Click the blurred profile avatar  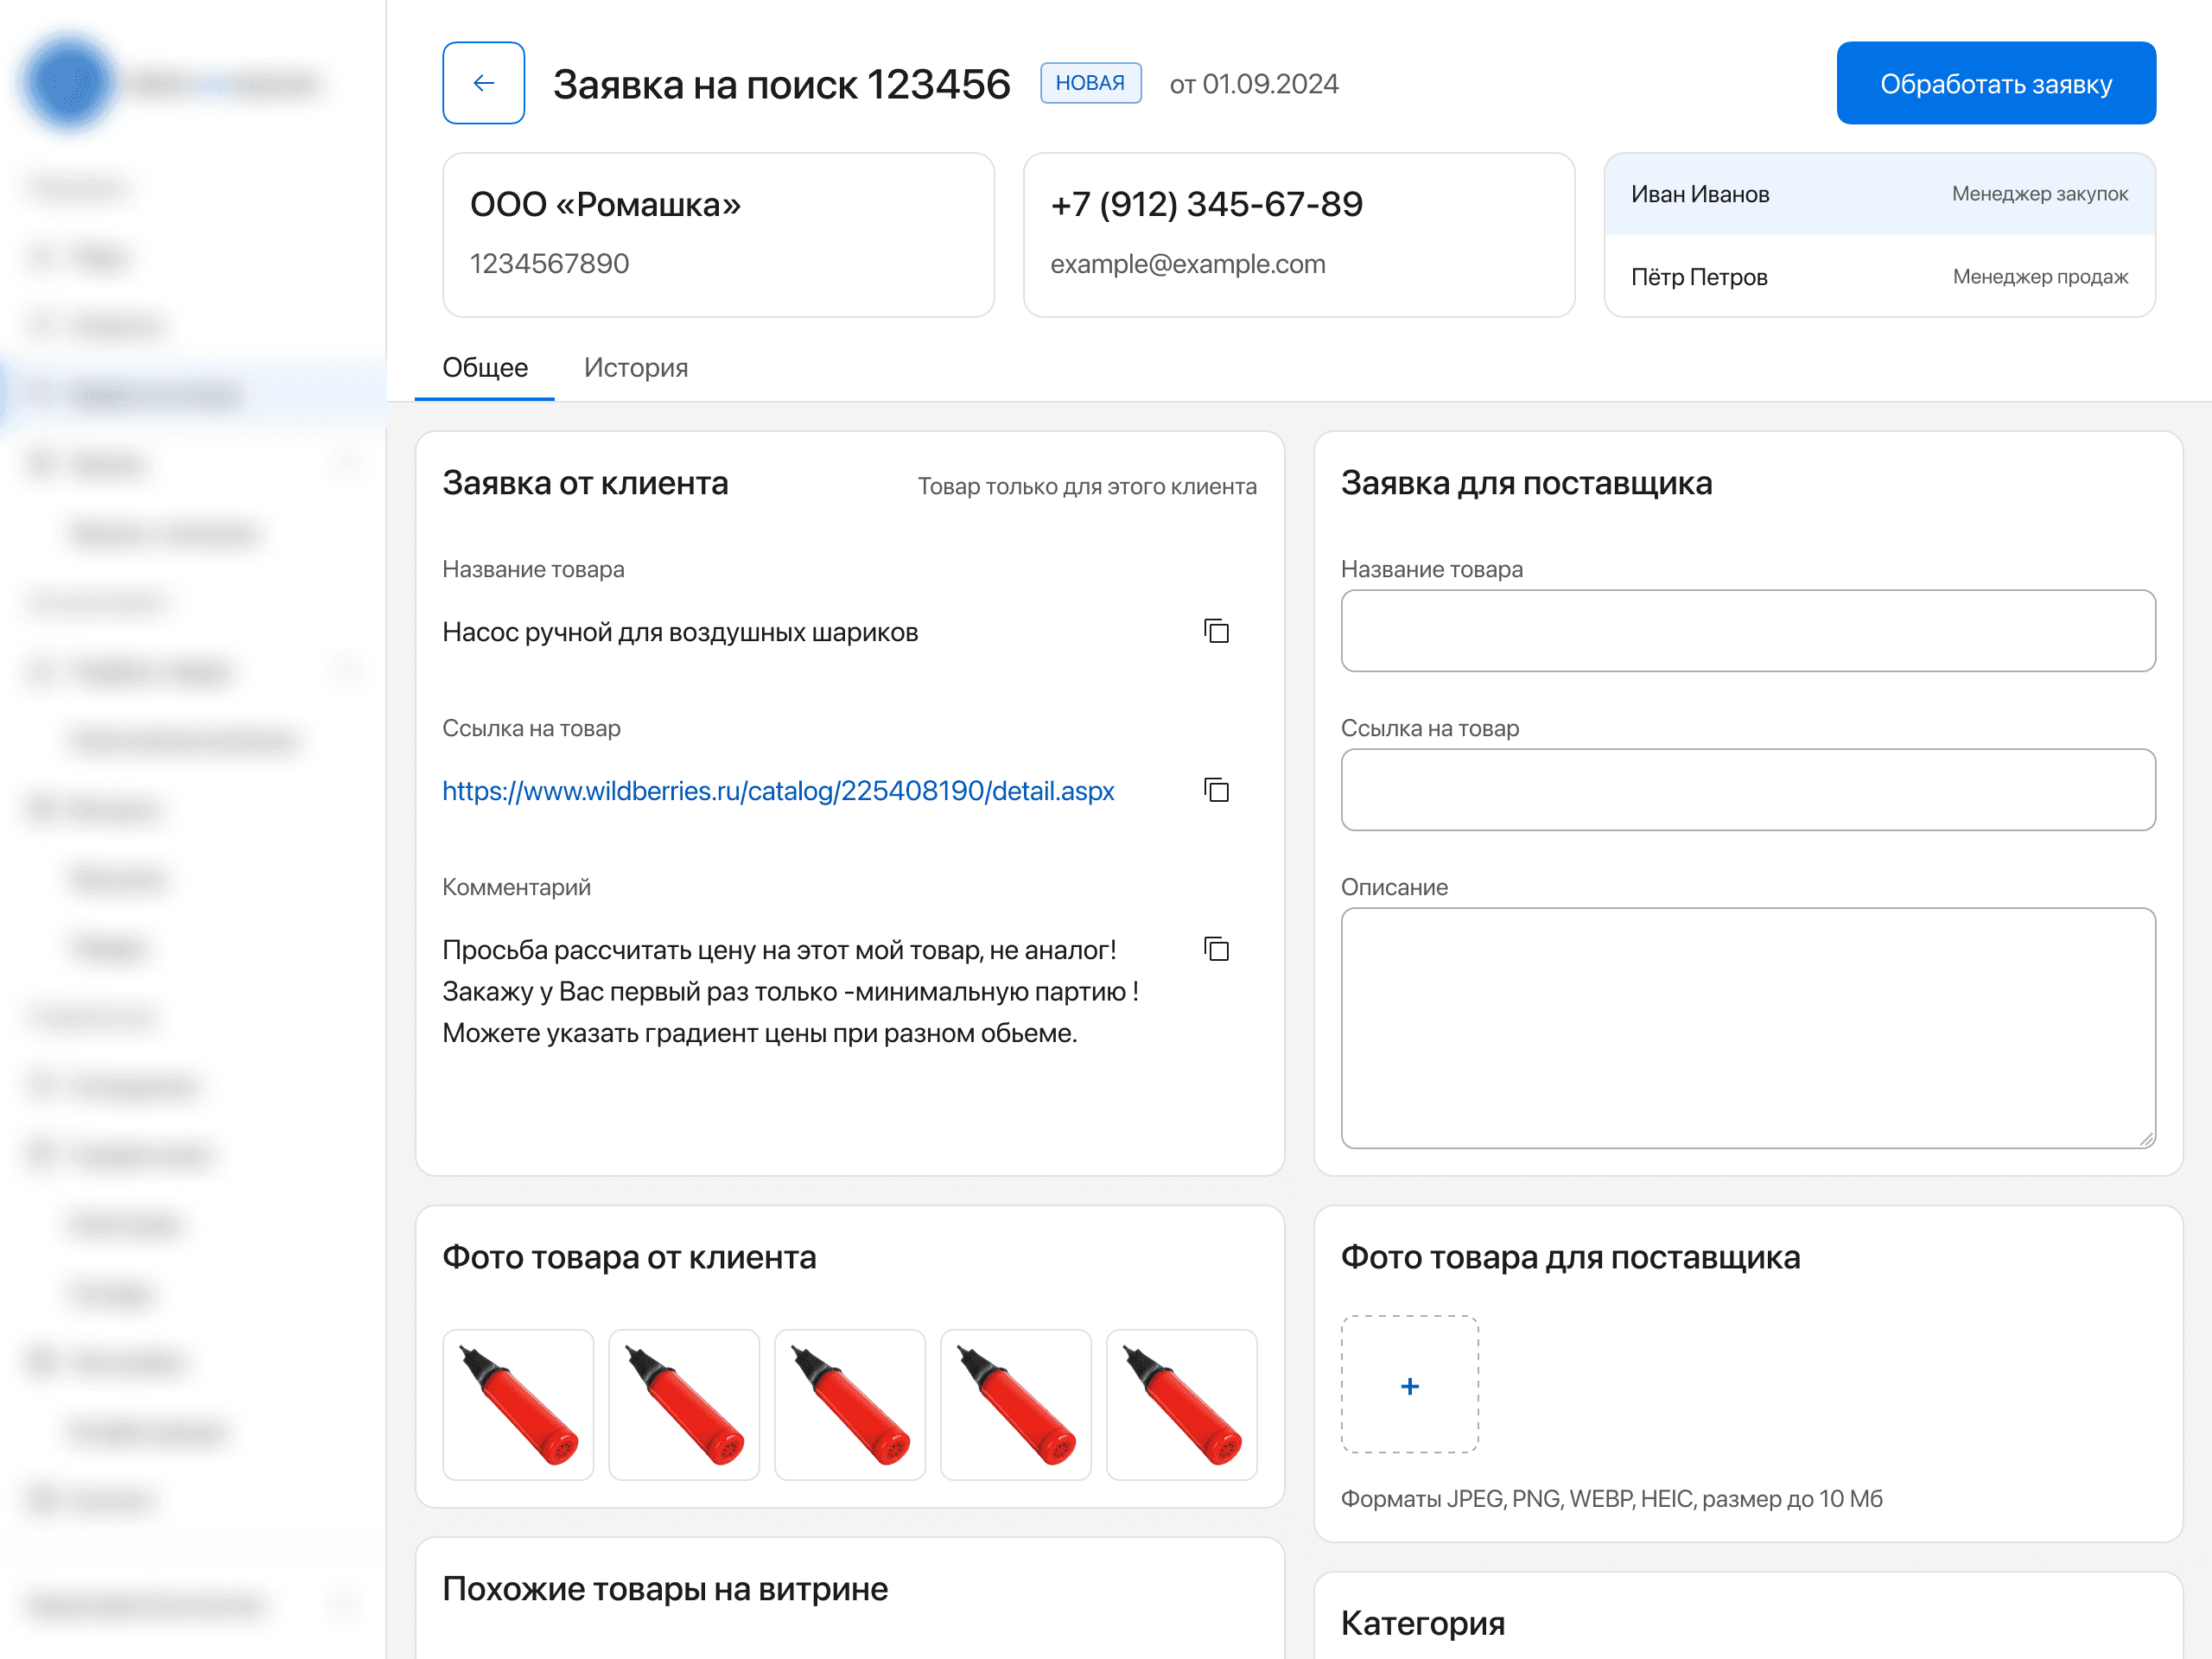click(x=68, y=83)
